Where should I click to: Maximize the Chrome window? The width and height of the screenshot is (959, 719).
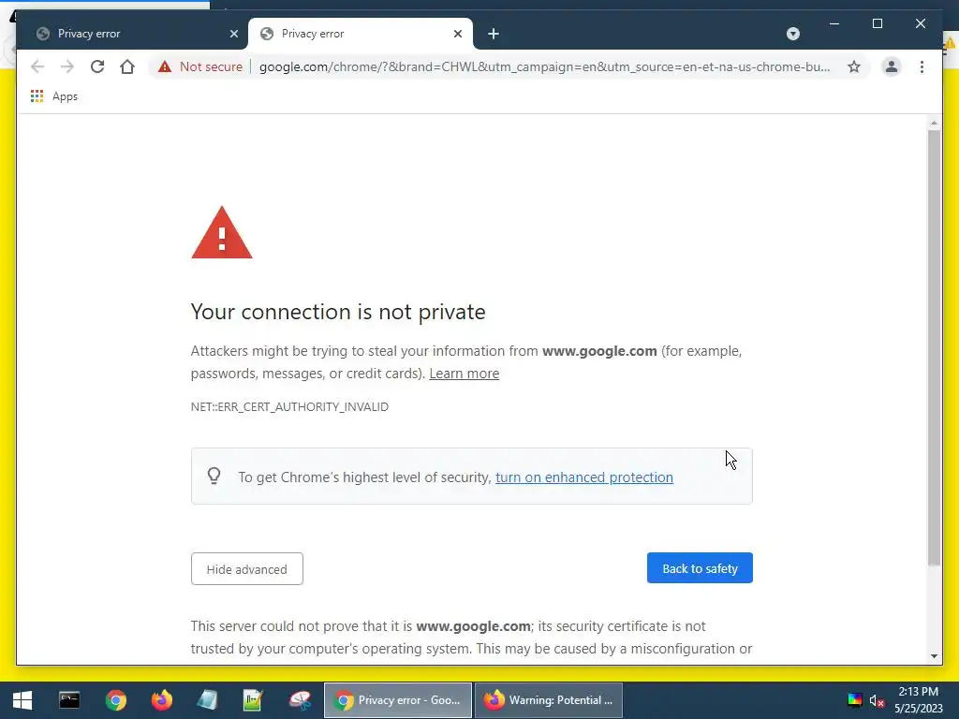(877, 23)
